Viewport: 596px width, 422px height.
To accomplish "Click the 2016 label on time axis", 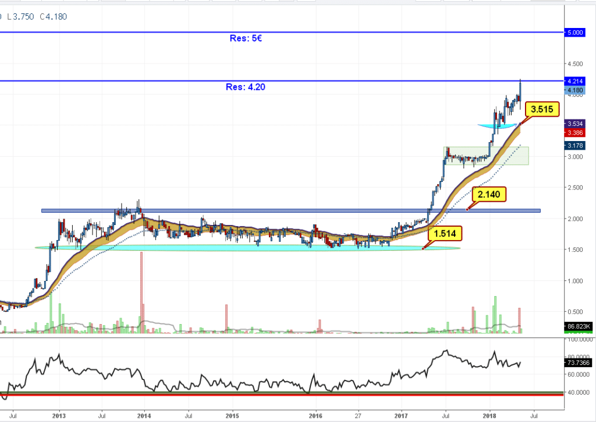I will click(315, 416).
